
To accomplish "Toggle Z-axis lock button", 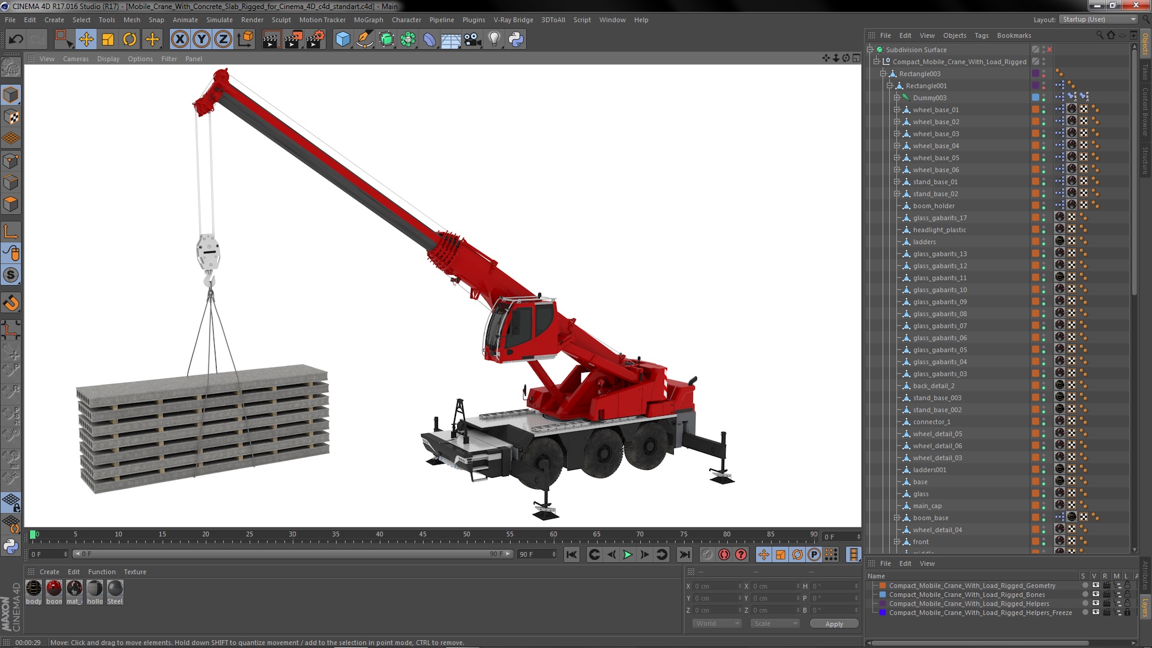I will 223,40.
